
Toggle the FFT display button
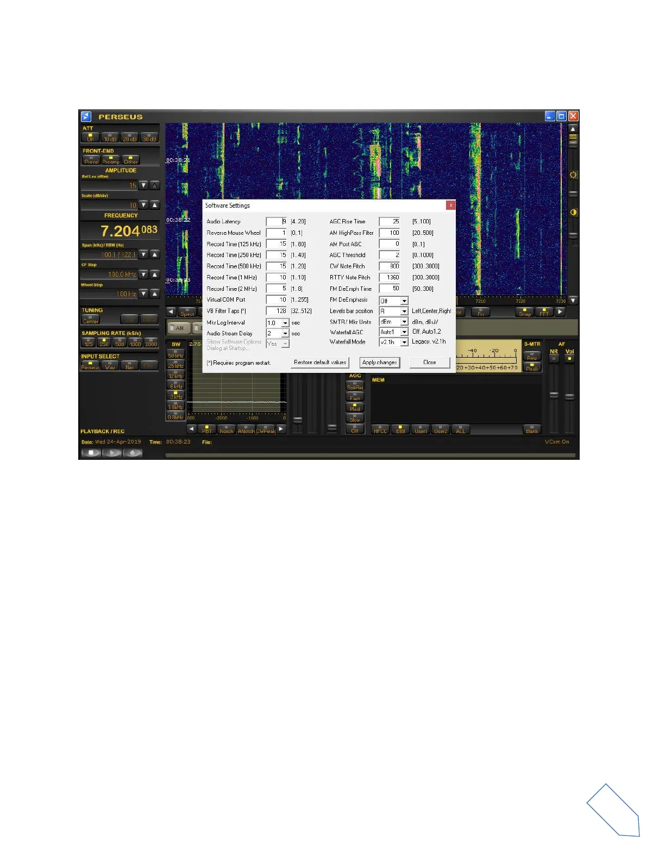[x=544, y=312]
